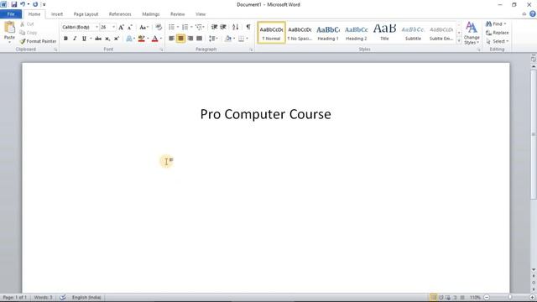Apply superscript formatting
The width and height of the screenshot is (537, 302).
[117, 39]
